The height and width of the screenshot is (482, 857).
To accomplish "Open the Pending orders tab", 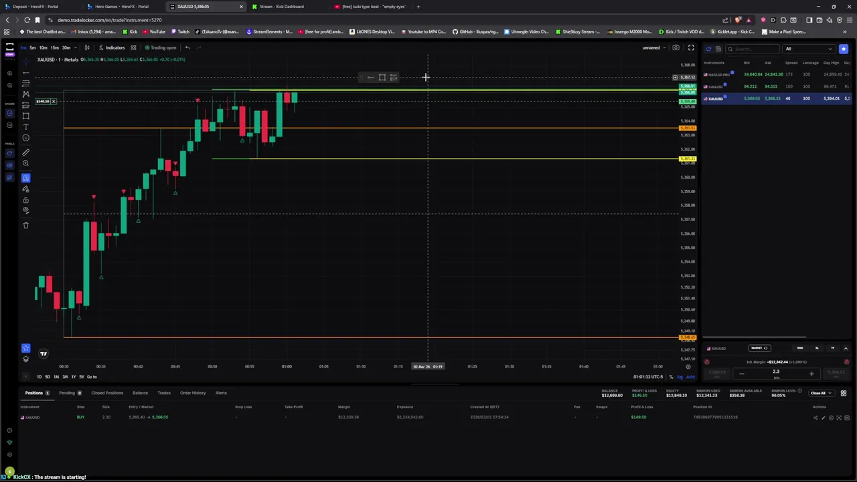I will [70, 393].
